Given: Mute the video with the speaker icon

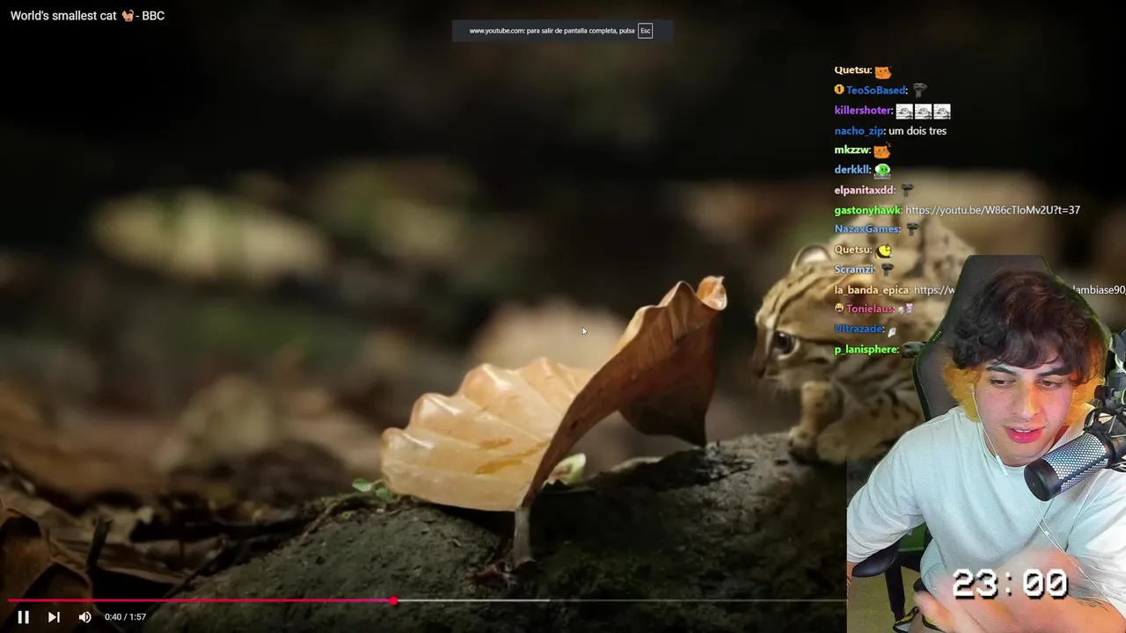Looking at the screenshot, I should pyautogui.click(x=84, y=617).
